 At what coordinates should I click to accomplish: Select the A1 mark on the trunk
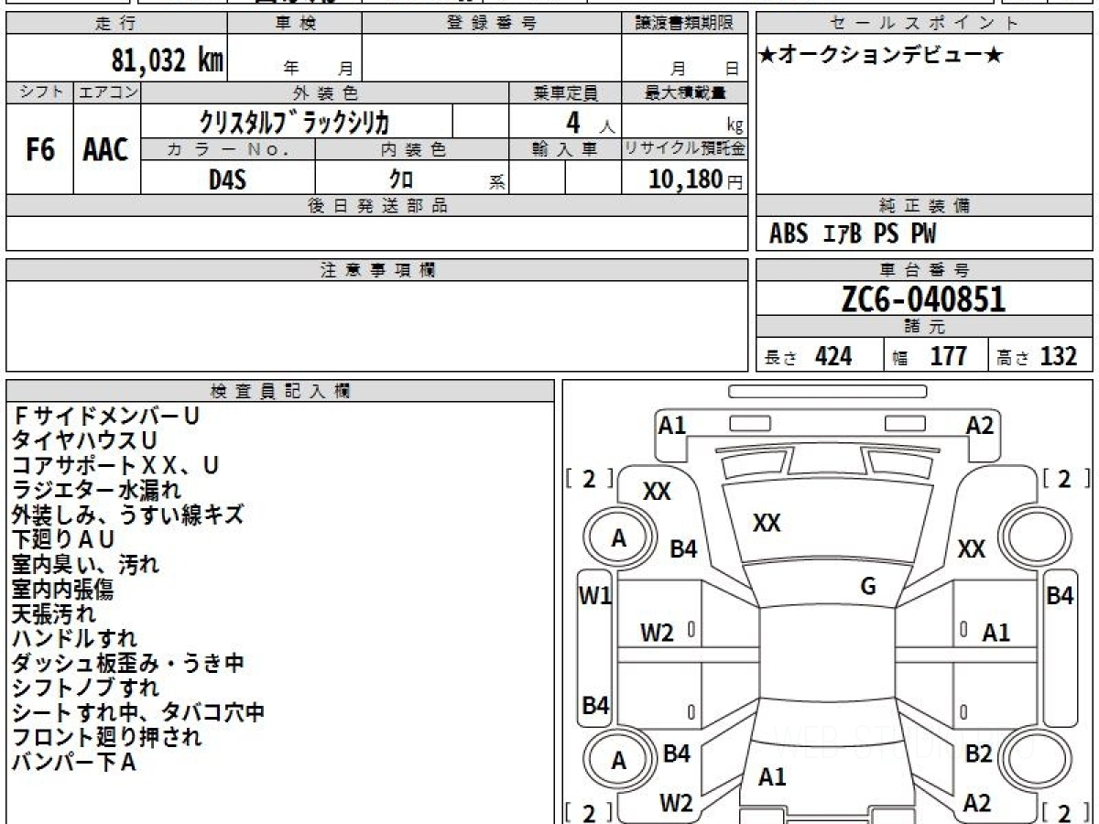click(772, 777)
